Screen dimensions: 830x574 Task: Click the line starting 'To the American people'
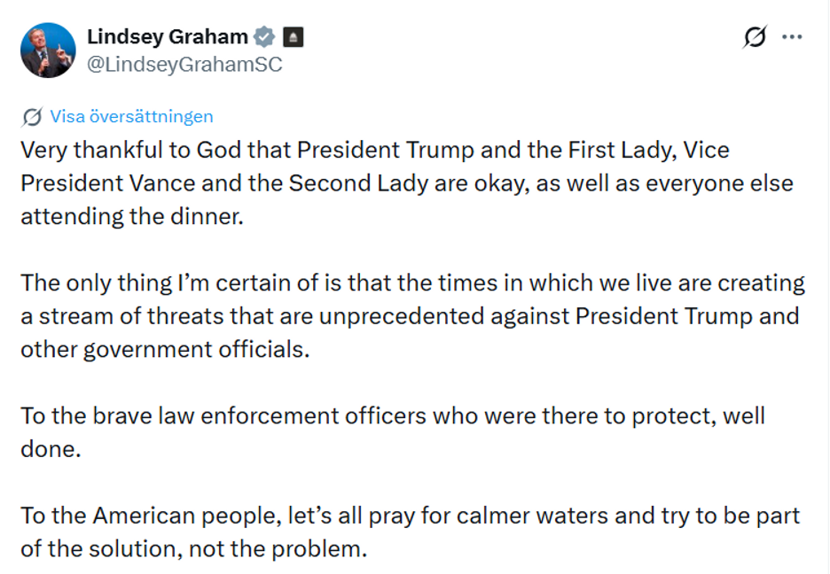[x=410, y=516]
